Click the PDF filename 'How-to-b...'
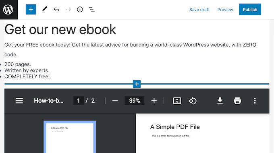 pos(49,101)
